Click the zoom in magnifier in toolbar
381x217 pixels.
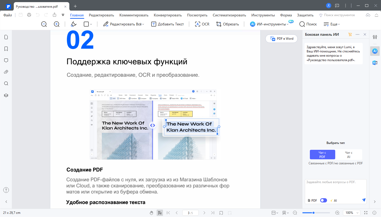[x=57, y=24]
